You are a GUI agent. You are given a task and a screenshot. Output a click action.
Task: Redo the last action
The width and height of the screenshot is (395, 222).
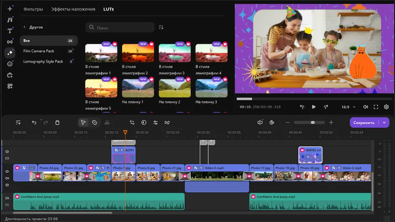point(45,122)
